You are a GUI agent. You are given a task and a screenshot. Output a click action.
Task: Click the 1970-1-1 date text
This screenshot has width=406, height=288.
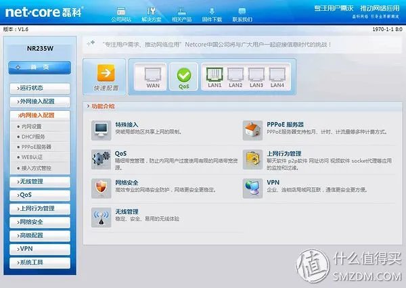pos(387,29)
